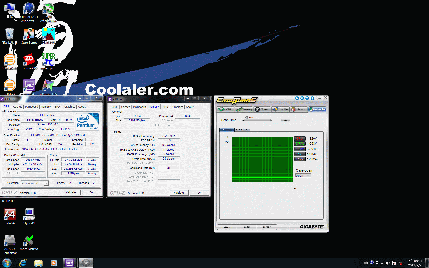
Task: Open Windows Explorer folder on the taskbar
Action: [x=39, y=263]
